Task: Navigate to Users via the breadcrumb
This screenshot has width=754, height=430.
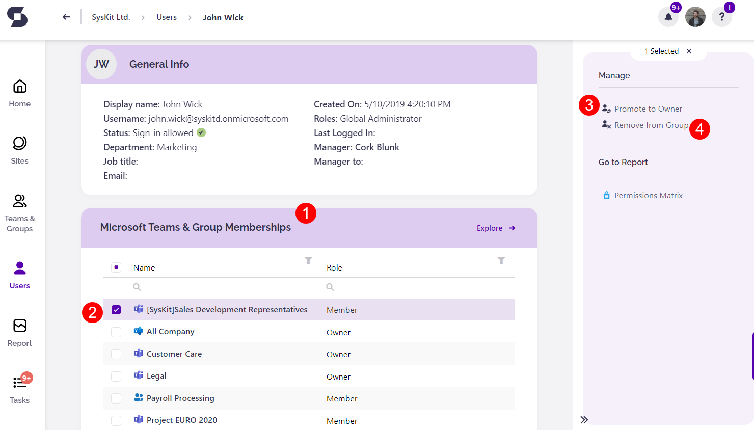Action: click(167, 17)
